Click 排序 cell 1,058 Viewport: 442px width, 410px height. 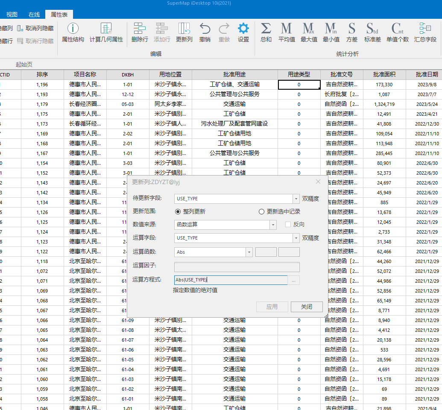point(42,399)
